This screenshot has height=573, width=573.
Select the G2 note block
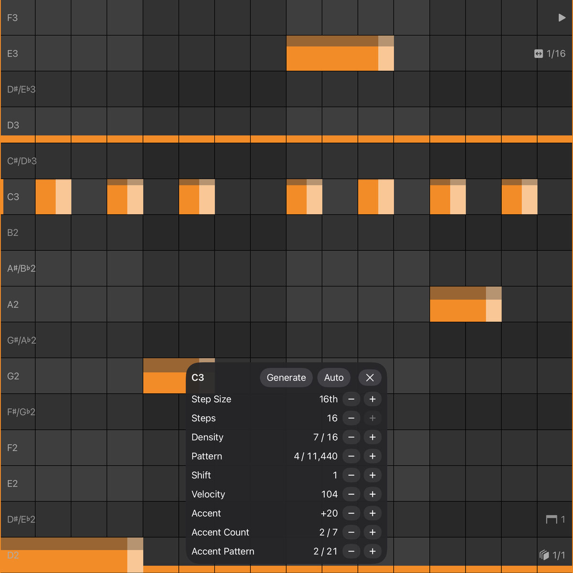165,376
